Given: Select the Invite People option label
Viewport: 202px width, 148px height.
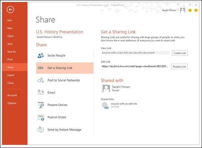Looking at the screenshot, I should click(56, 55).
